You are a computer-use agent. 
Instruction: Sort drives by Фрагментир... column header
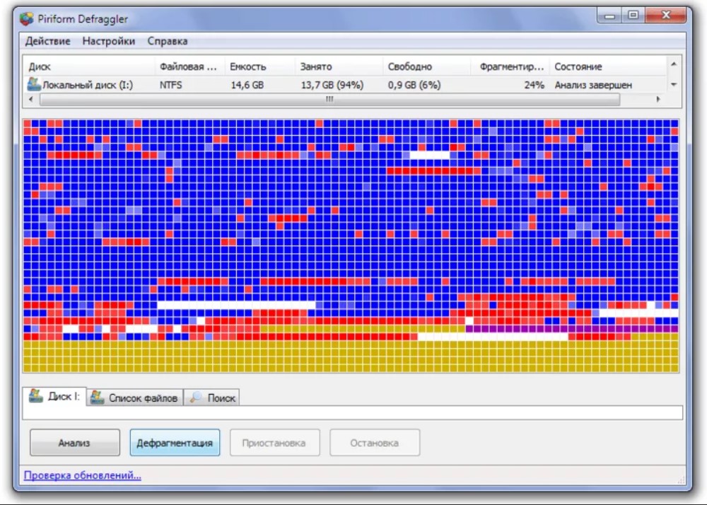point(510,66)
